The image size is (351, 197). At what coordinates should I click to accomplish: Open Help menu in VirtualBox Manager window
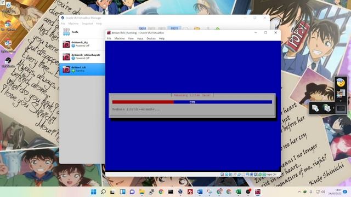(99, 24)
